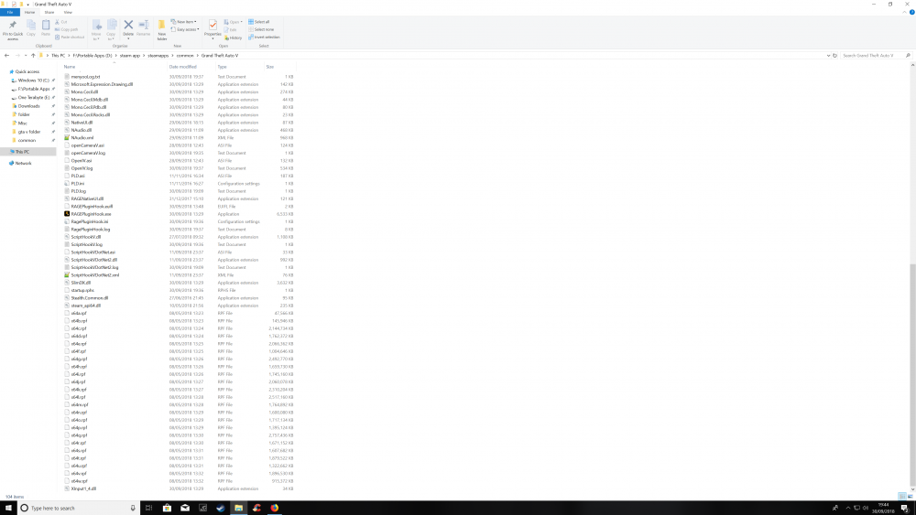Select the RAGEPluginHook.exe file
The width and height of the screenshot is (916, 515).
click(x=91, y=214)
